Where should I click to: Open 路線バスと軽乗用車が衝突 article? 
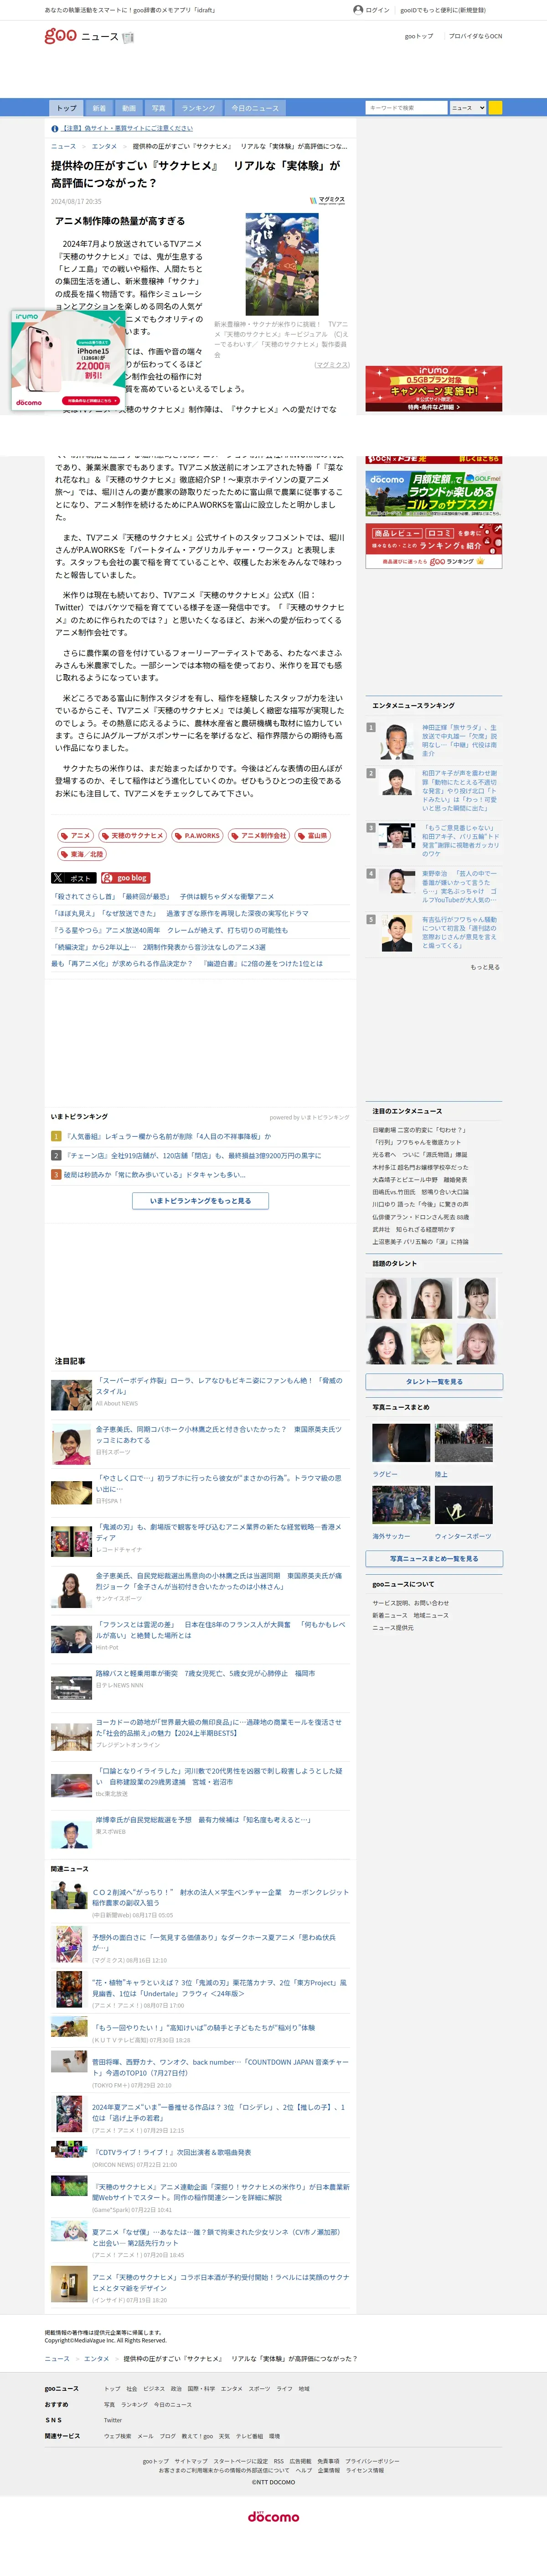pos(205,1673)
